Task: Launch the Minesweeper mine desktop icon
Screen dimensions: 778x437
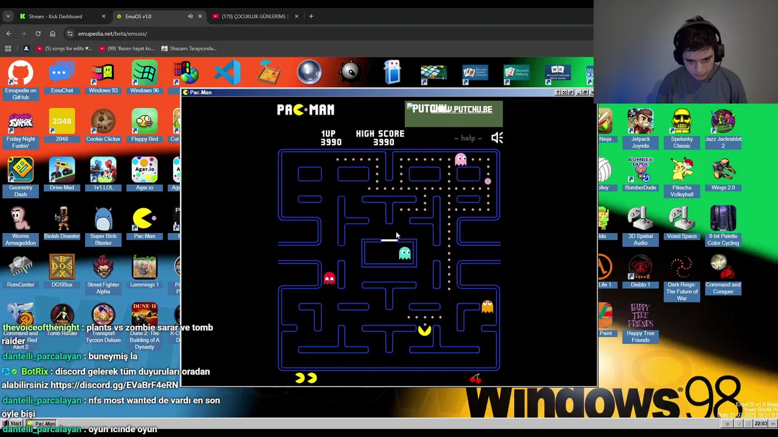Action: click(350, 73)
